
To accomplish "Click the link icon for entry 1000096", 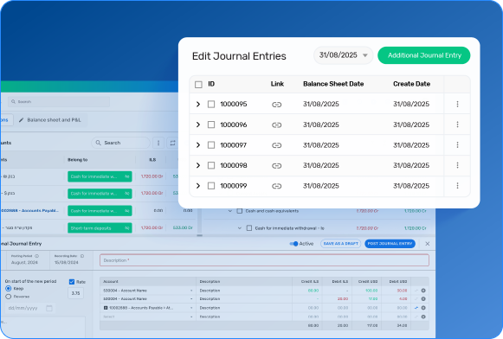I will (x=276, y=125).
